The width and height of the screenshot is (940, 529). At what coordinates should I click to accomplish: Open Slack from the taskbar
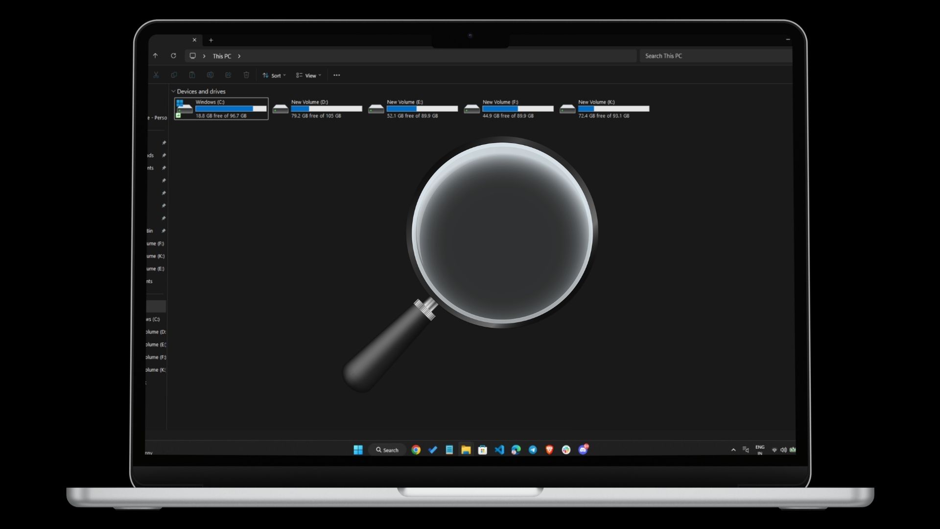pos(566,450)
